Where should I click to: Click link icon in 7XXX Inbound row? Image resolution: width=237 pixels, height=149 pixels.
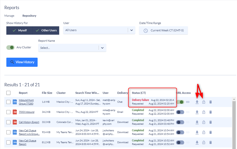coord(188,112)
